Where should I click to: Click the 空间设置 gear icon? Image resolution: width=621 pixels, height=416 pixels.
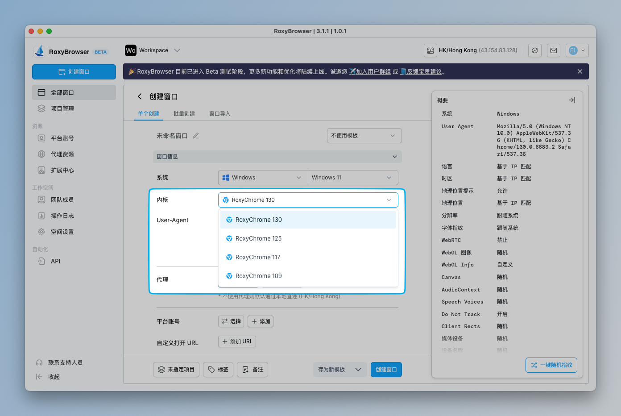click(41, 232)
